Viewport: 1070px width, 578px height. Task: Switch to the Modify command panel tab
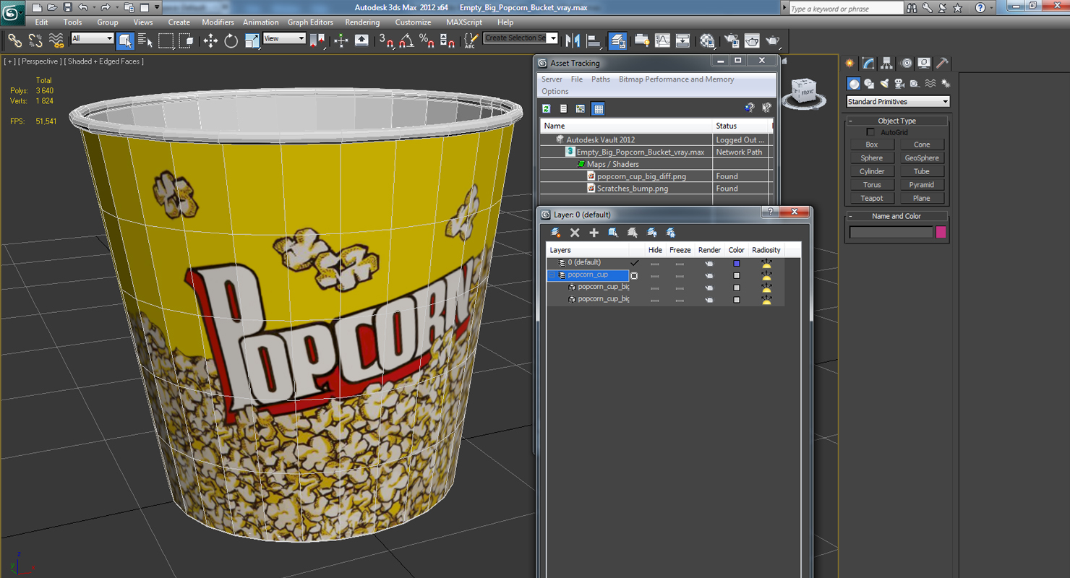click(x=868, y=64)
